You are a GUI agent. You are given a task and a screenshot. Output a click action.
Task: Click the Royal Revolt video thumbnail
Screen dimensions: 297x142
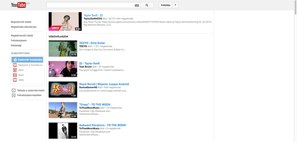coord(63,89)
